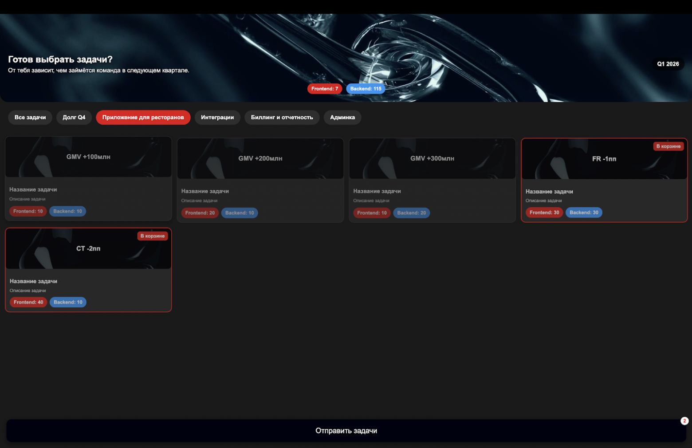
Task: Select the GMV +100млн task card image
Action: click(88, 157)
